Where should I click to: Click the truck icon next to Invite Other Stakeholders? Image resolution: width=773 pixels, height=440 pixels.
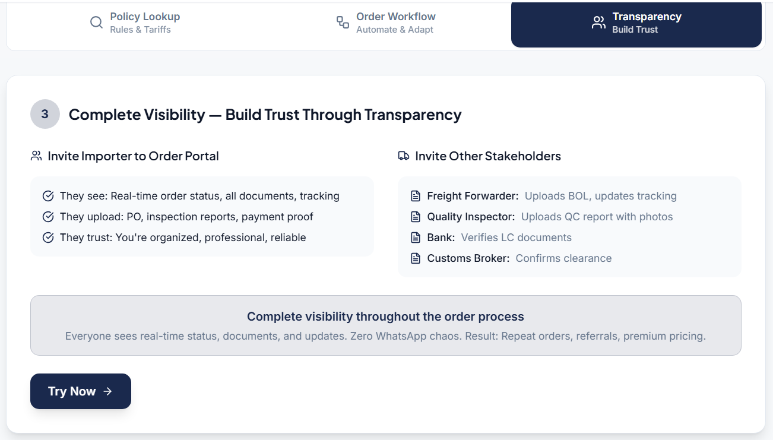pyautogui.click(x=404, y=156)
